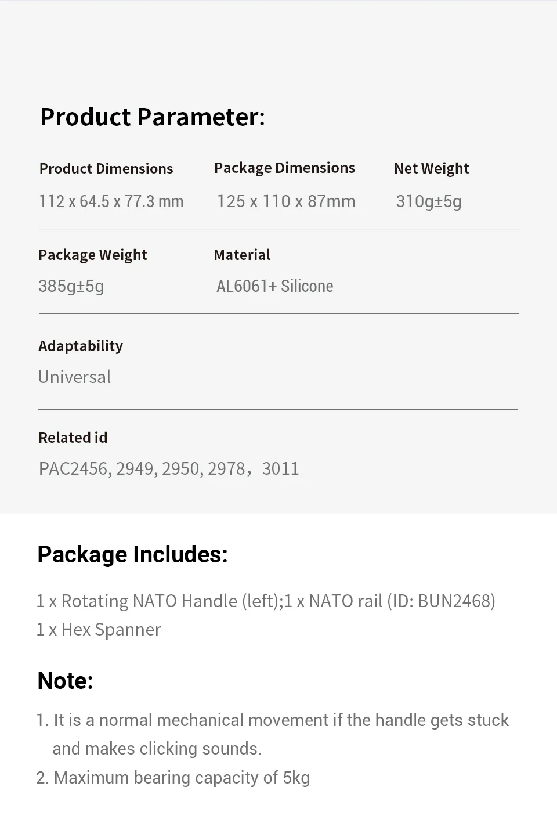Click the Rotating NATO Handle package line
Screen dimensions: 557x823
(266, 601)
